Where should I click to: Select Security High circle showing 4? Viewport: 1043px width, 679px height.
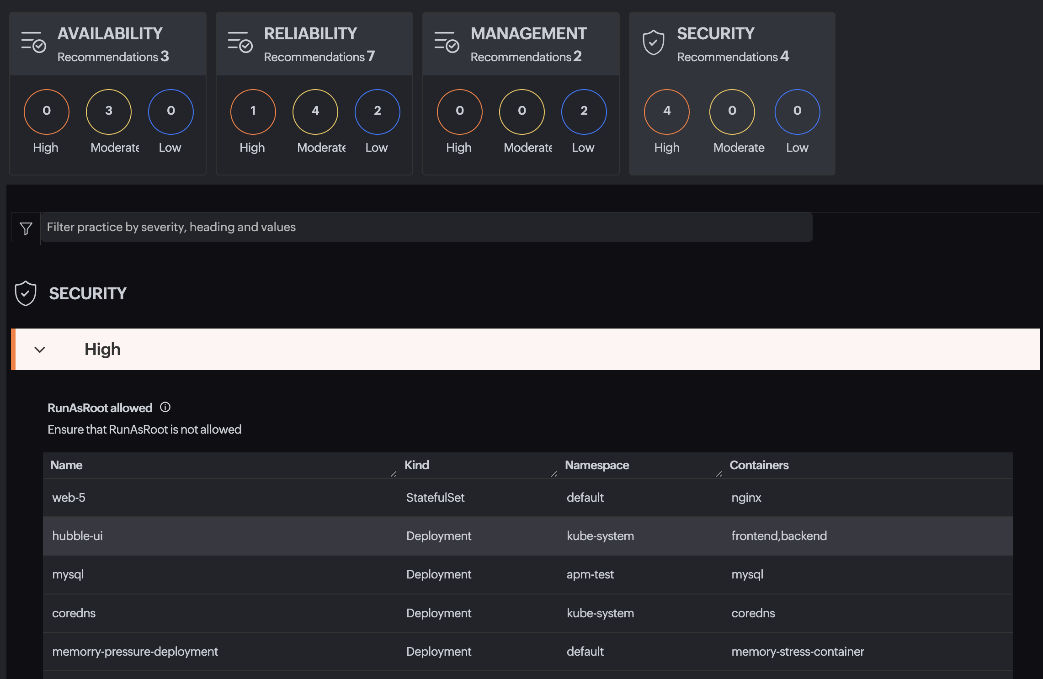(667, 111)
